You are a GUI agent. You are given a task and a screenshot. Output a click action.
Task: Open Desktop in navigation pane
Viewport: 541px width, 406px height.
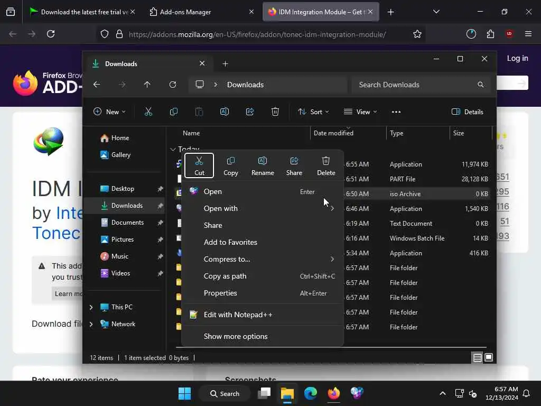point(123,189)
